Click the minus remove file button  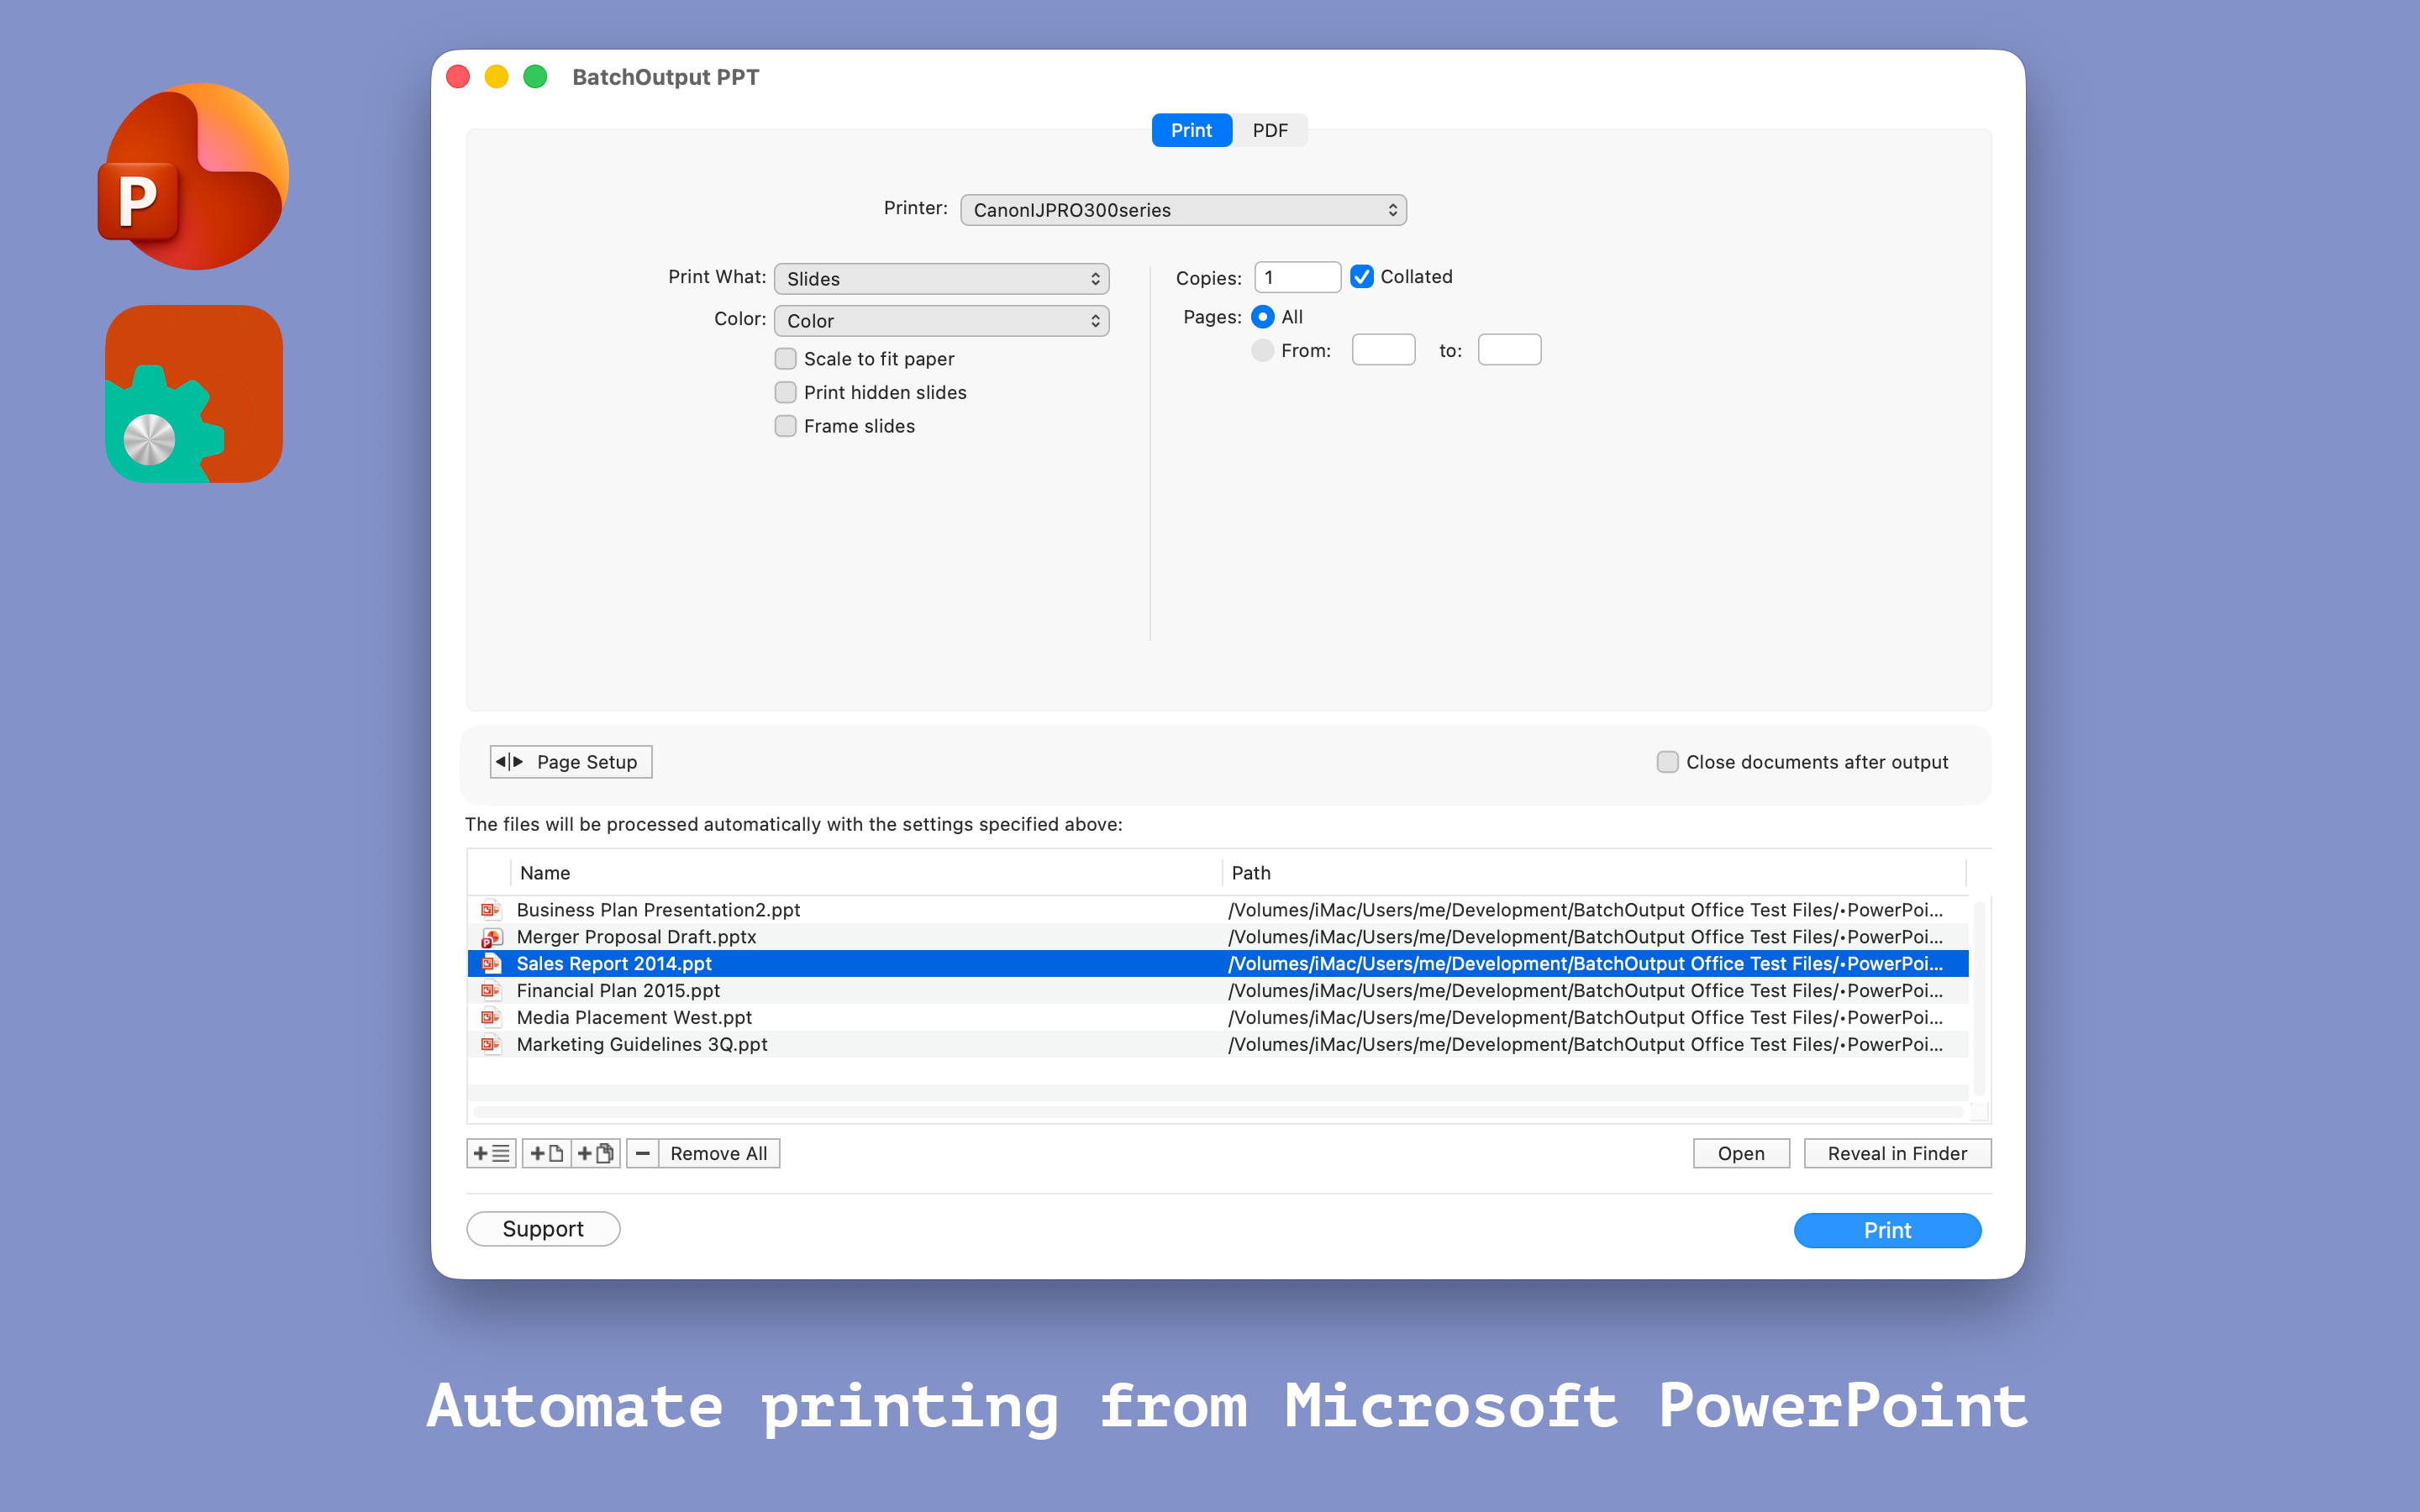(x=643, y=1153)
